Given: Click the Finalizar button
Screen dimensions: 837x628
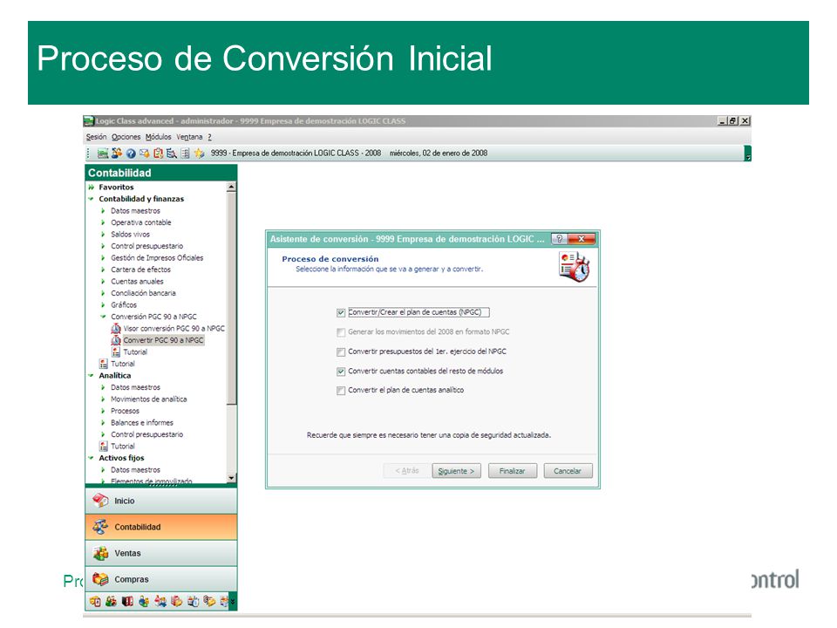Looking at the screenshot, I should click(x=513, y=471).
